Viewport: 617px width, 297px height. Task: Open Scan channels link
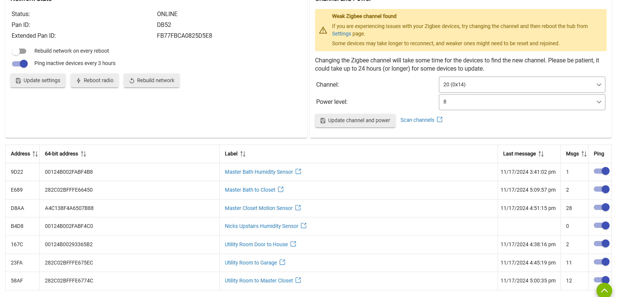(417, 120)
